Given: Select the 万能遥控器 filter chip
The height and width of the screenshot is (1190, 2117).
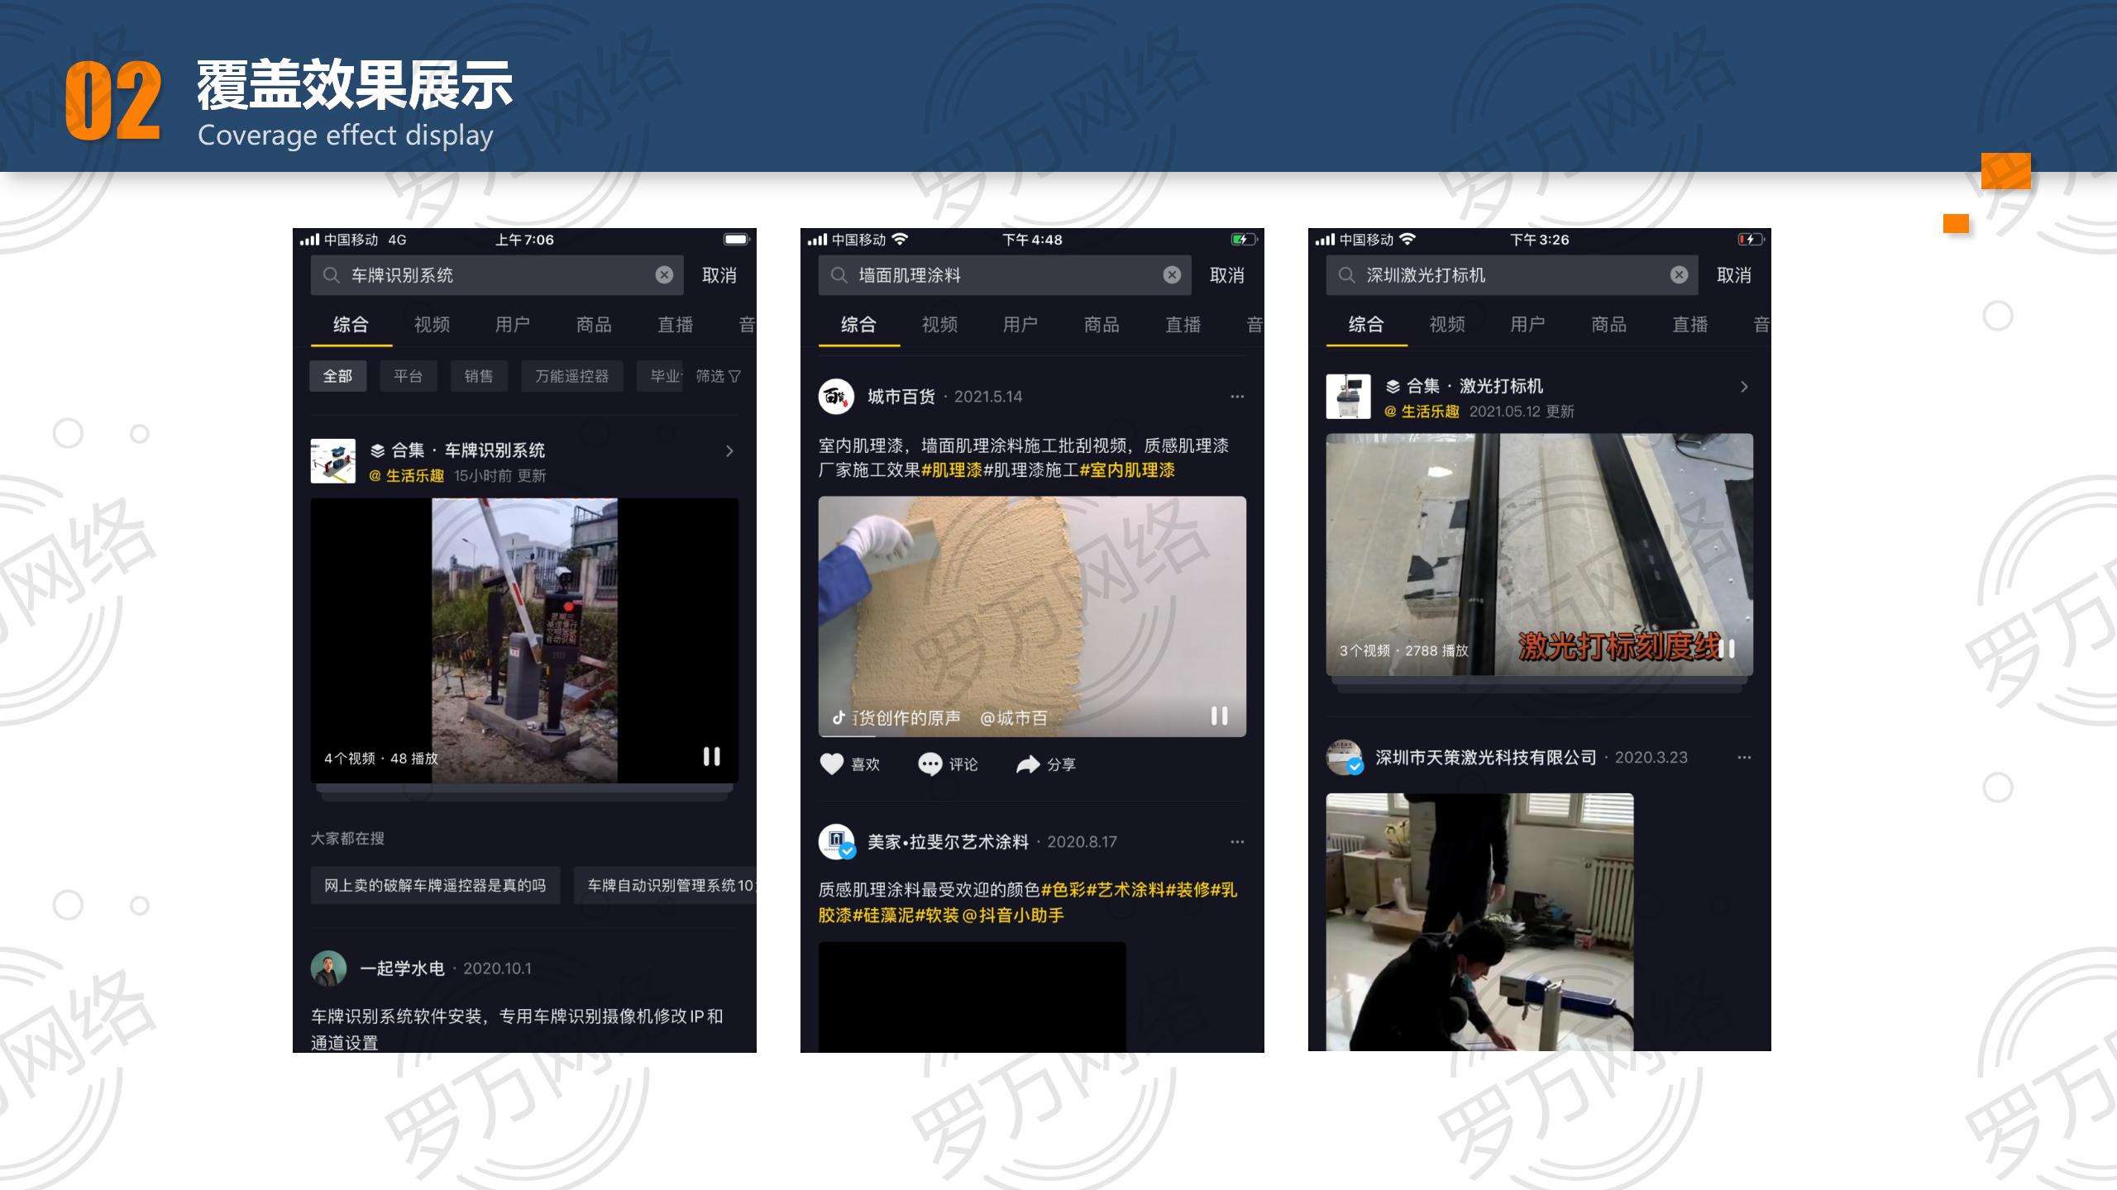Looking at the screenshot, I should pyautogui.click(x=571, y=376).
